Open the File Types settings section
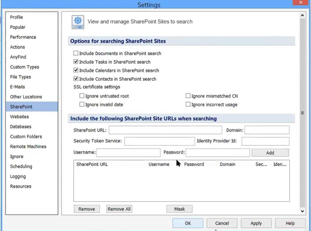311x231 pixels. [x=20, y=77]
